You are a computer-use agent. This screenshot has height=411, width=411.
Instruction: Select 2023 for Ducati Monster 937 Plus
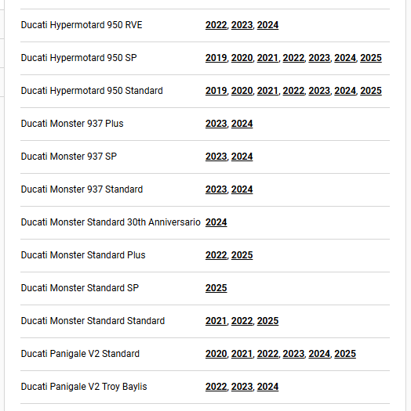216,124
